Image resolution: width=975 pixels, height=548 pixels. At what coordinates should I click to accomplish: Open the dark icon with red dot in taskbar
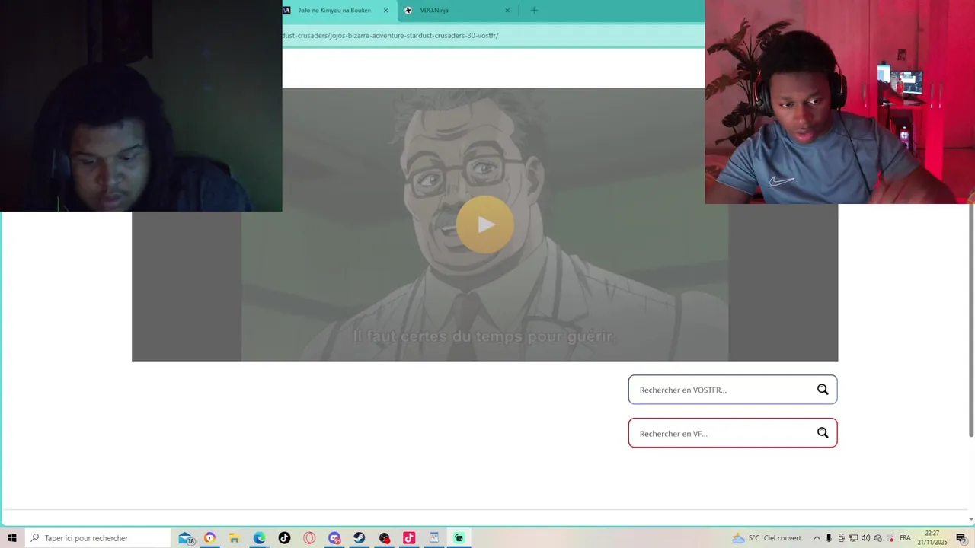[384, 538]
